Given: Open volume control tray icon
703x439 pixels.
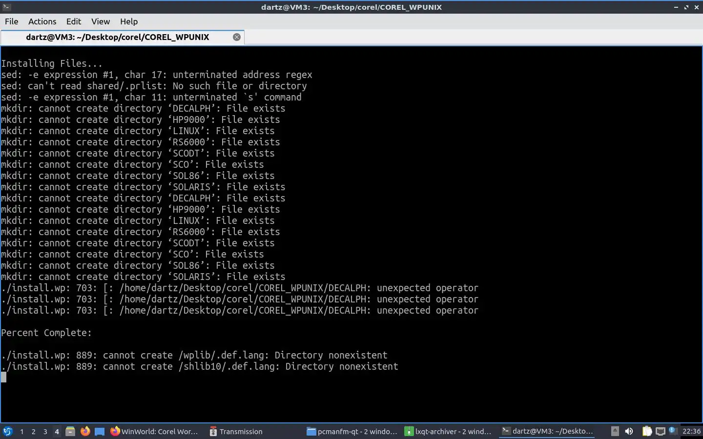Looking at the screenshot, I should (629, 431).
